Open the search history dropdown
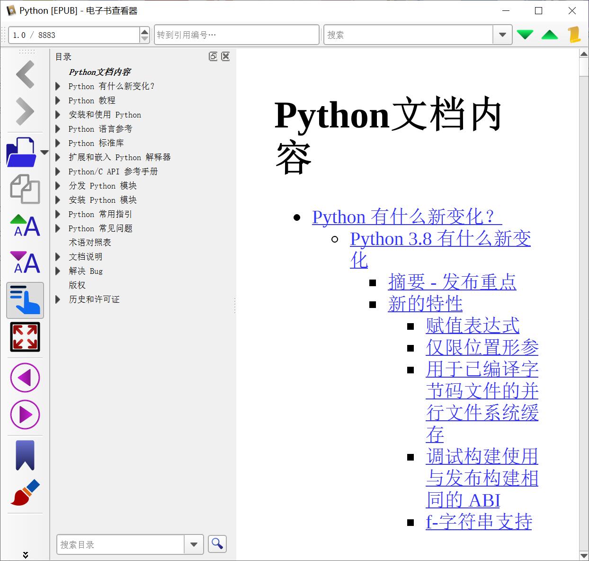The image size is (589, 561). (x=502, y=35)
